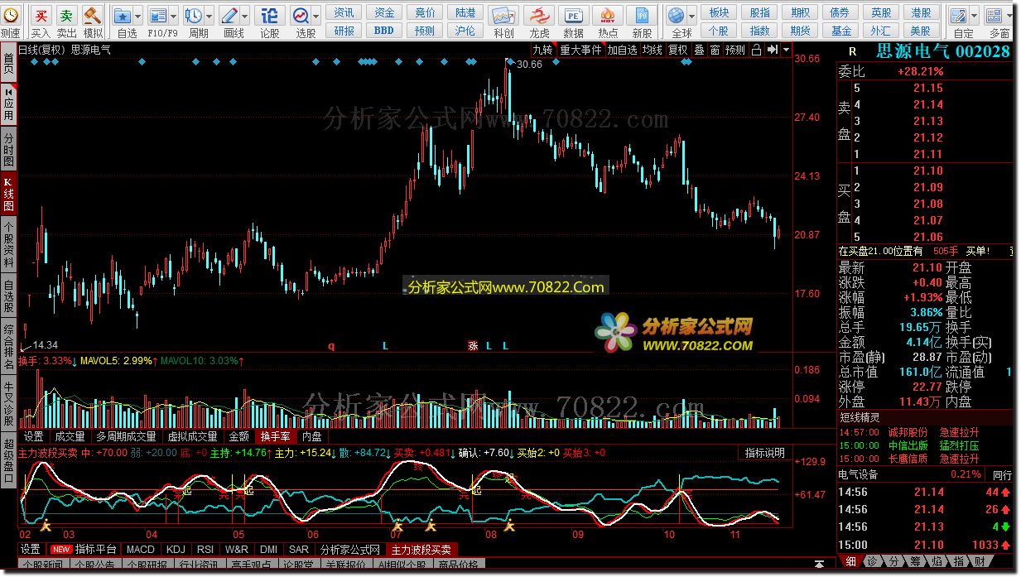This screenshot has height=577, width=1021.
Task: Open the 自选 favorites folder icon
Action: pos(123,15)
